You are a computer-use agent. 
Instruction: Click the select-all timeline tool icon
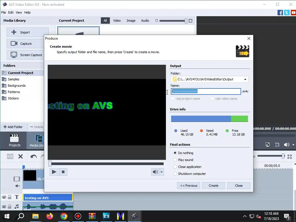pos(10,156)
